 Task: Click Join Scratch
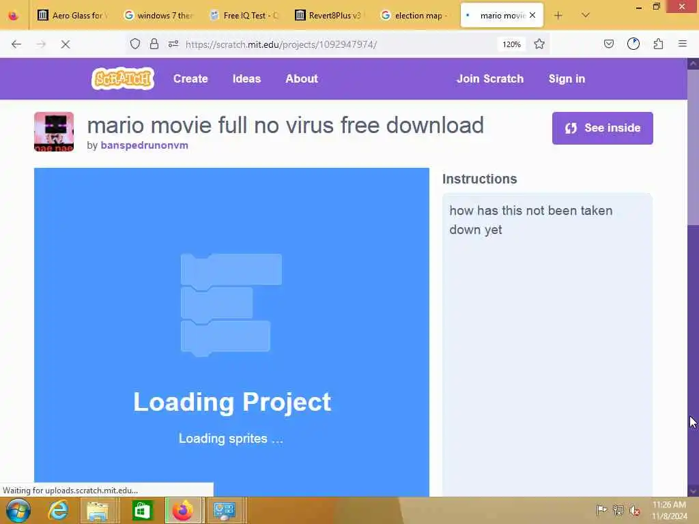click(490, 78)
